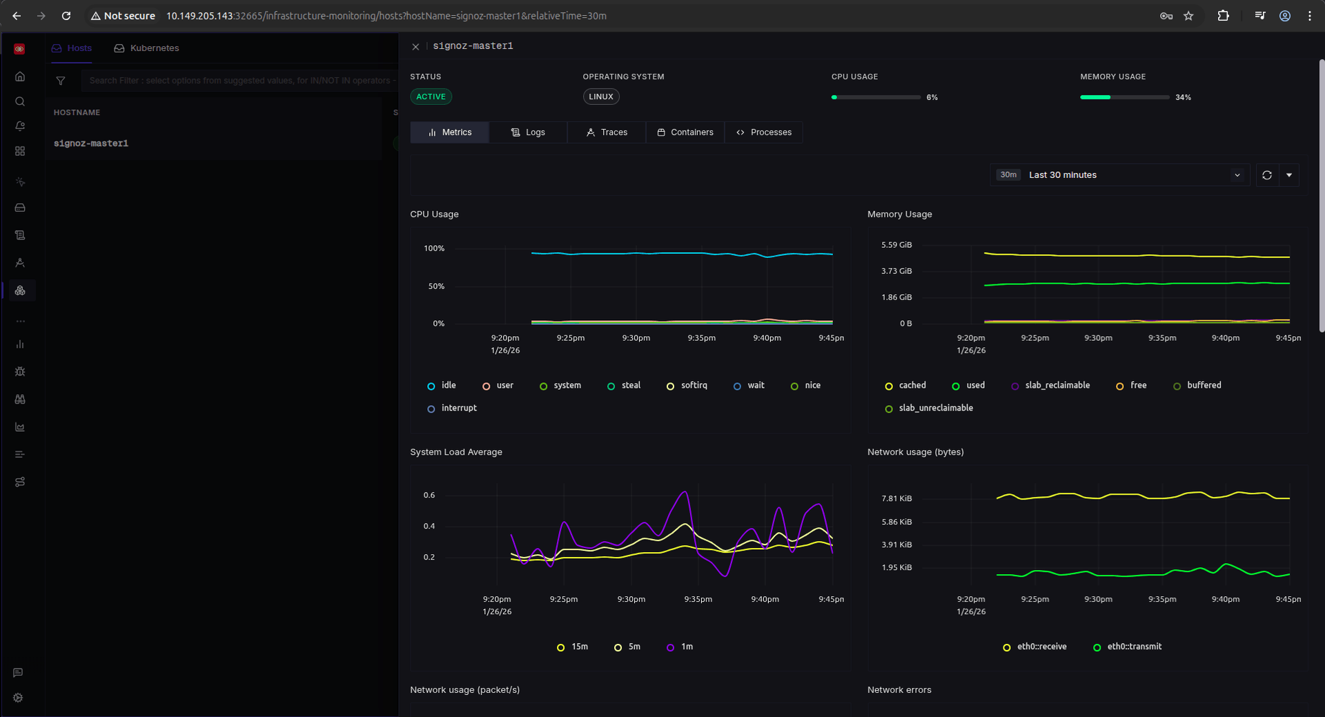Expand the auto-refresh dropdown arrow
The width and height of the screenshot is (1325, 717).
pyautogui.click(x=1289, y=175)
